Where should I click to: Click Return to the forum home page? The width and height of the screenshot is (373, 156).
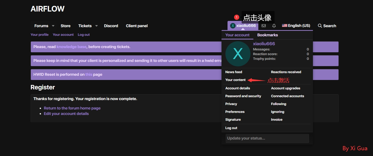coord(72,108)
